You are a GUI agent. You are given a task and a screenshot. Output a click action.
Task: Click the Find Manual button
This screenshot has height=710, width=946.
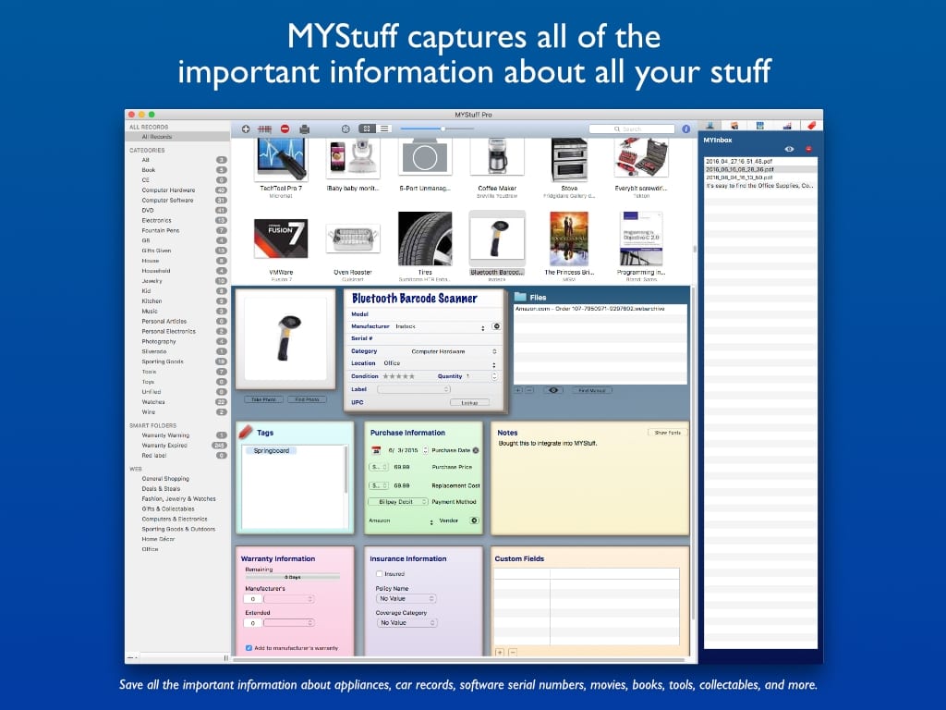point(592,391)
